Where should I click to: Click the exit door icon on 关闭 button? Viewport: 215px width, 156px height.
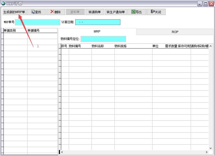pyautogui.click(x=152, y=12)
